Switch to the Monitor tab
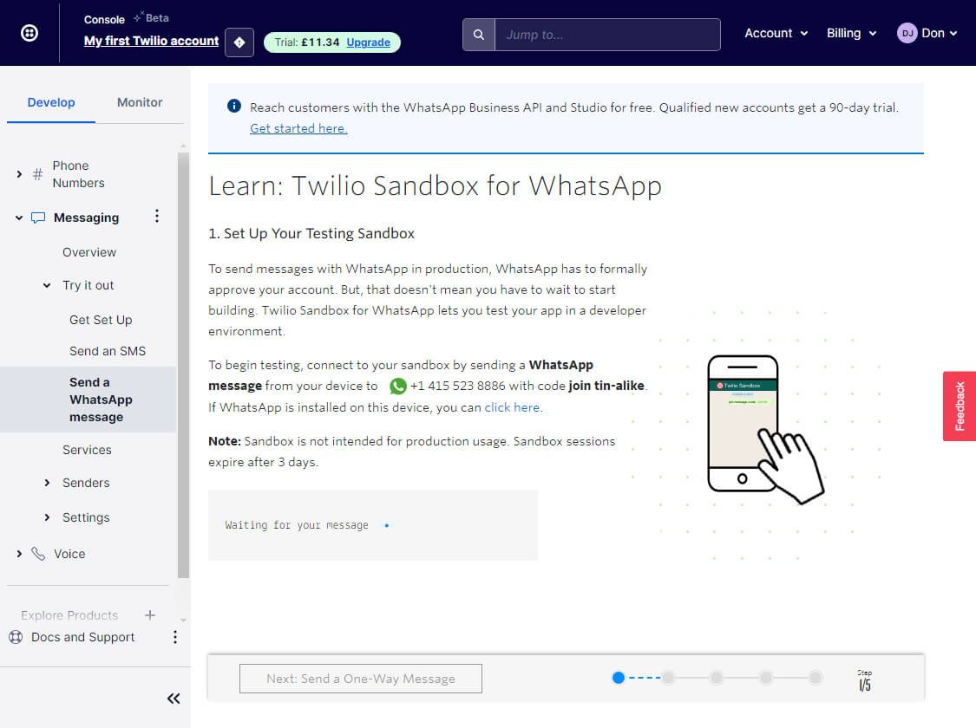The width and height of the screenshot is (976, 728). pos(140,102)
